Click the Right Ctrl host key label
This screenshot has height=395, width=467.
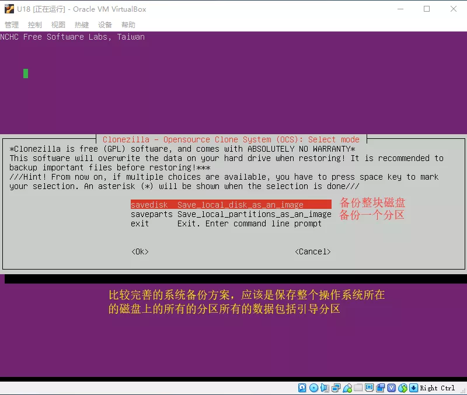click(437, 388)
